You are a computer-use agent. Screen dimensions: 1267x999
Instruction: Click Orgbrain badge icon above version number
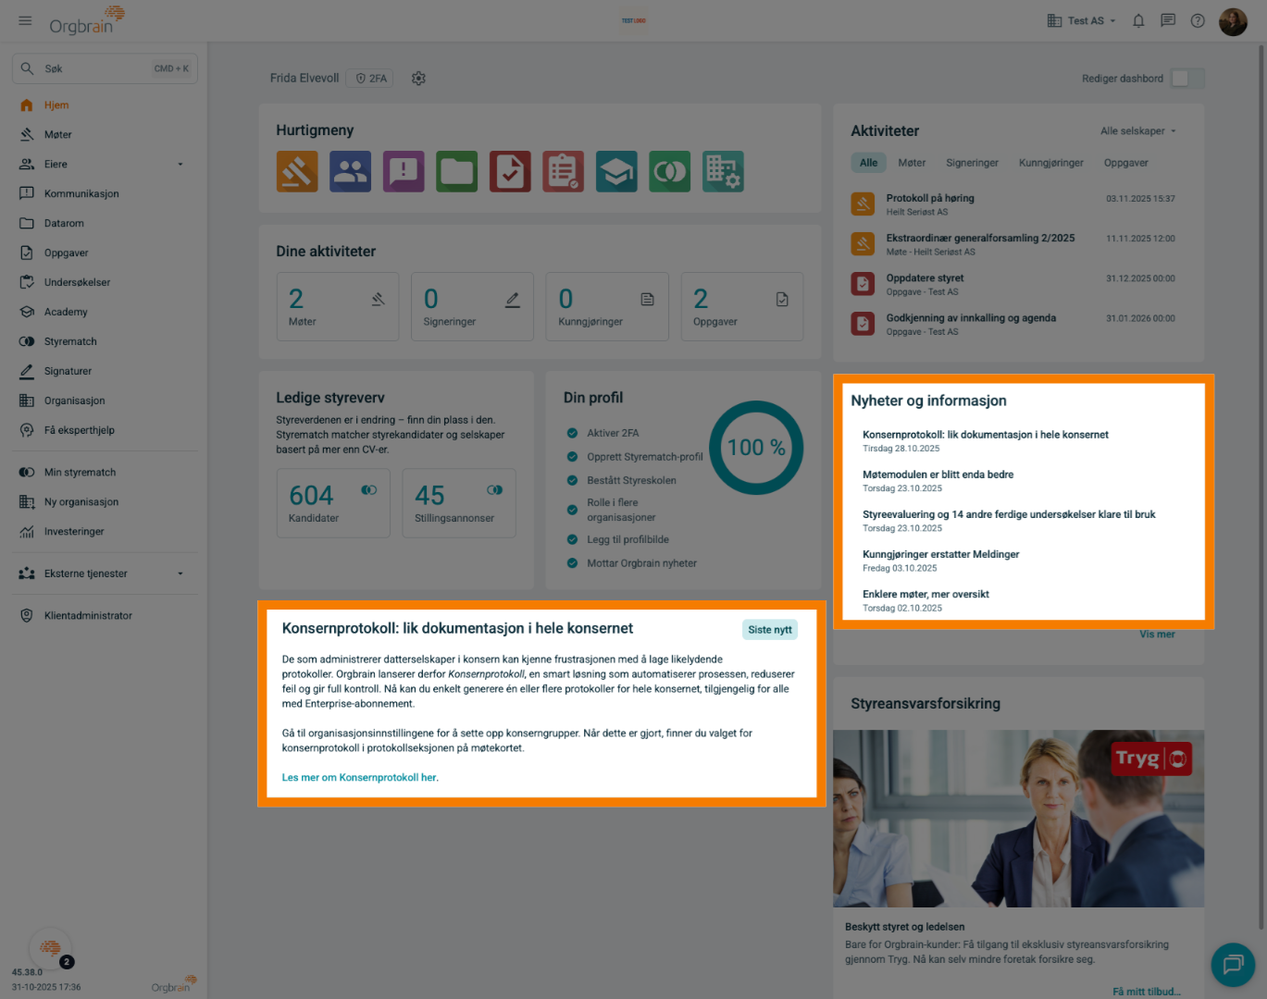[51, 948]
